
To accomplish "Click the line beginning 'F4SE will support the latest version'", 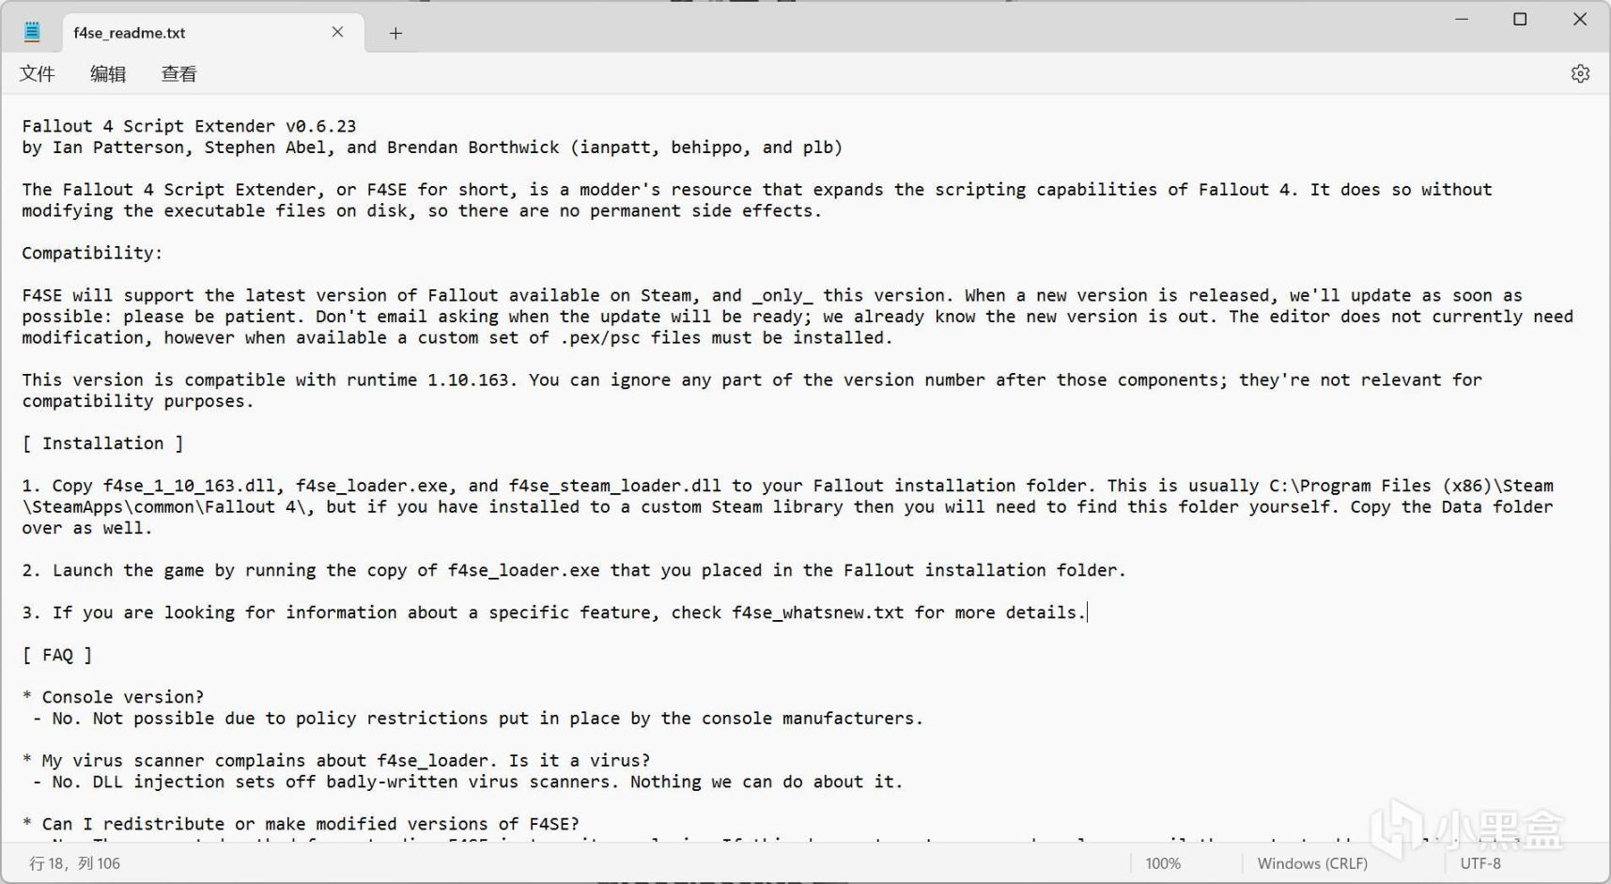I will 772,295.
